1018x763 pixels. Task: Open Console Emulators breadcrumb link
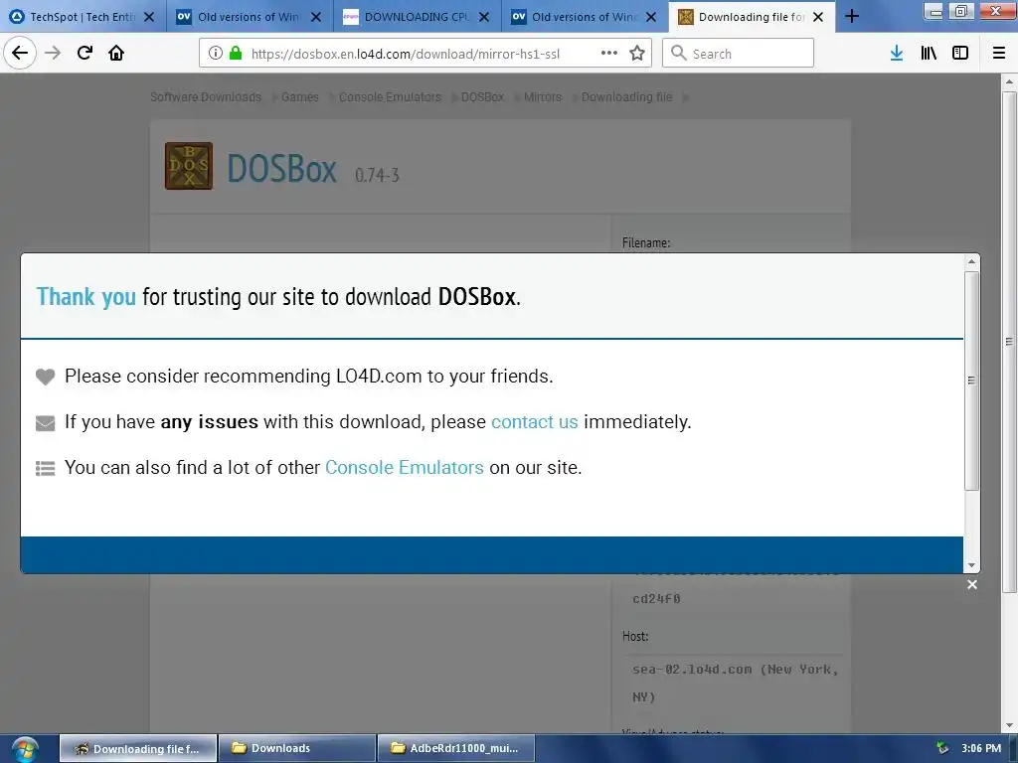click(x=390, y=96)
